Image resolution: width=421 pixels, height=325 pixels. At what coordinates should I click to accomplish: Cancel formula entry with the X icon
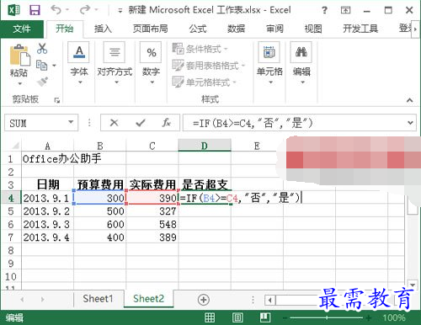coord(114,123)
